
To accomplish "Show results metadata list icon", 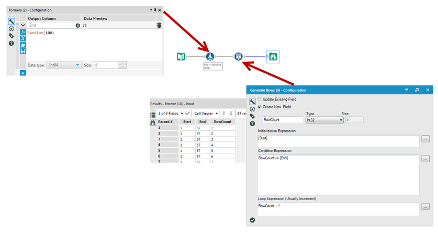I will tap(153, 115).
